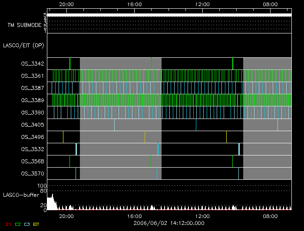This screenshot has height=231, width=304.
Task: Click the middle yellow marker in OS_3496 row
Action: (145, 137)
